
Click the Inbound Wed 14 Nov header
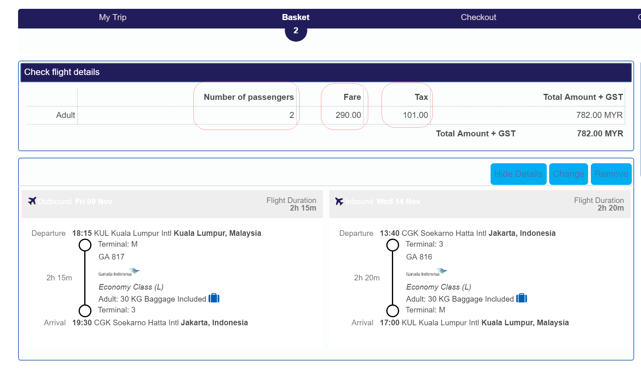383,201
